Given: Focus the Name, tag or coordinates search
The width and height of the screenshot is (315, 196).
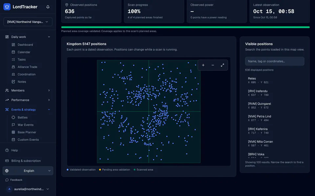Looking at the screenshot, I should [x=275, y=61].
